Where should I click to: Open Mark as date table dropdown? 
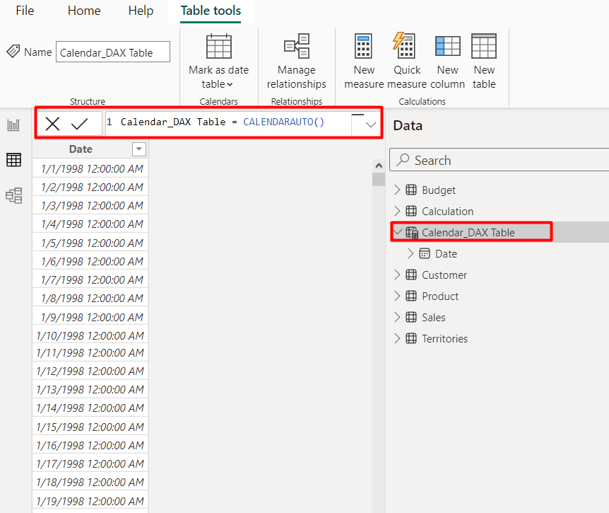(x=219, y=77)
